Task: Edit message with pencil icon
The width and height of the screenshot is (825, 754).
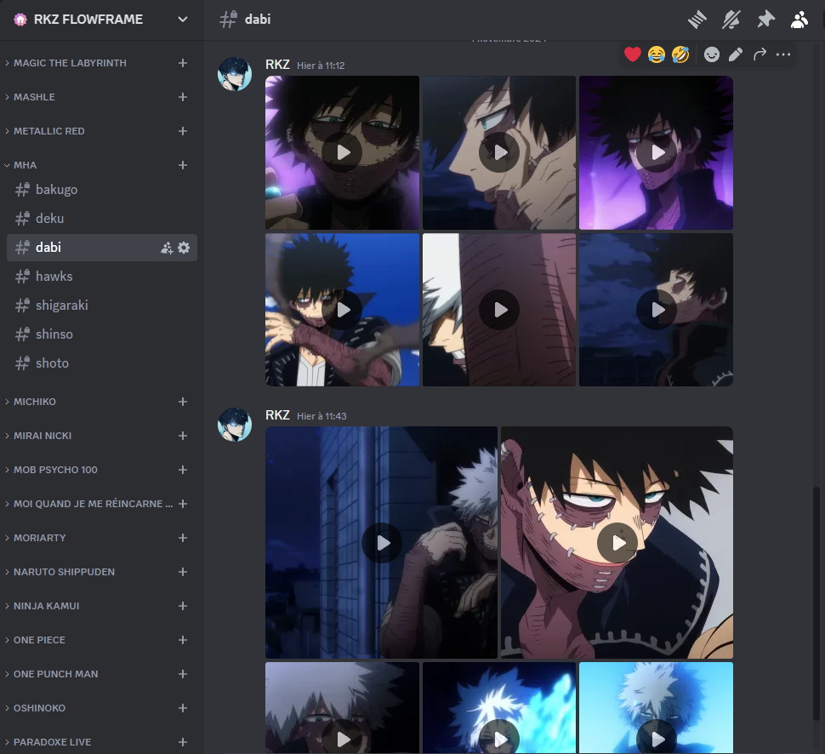Action: pos(736,54)
